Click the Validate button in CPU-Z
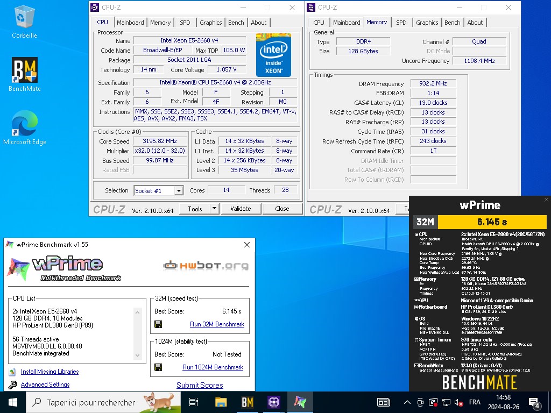 tap(241, 209)
